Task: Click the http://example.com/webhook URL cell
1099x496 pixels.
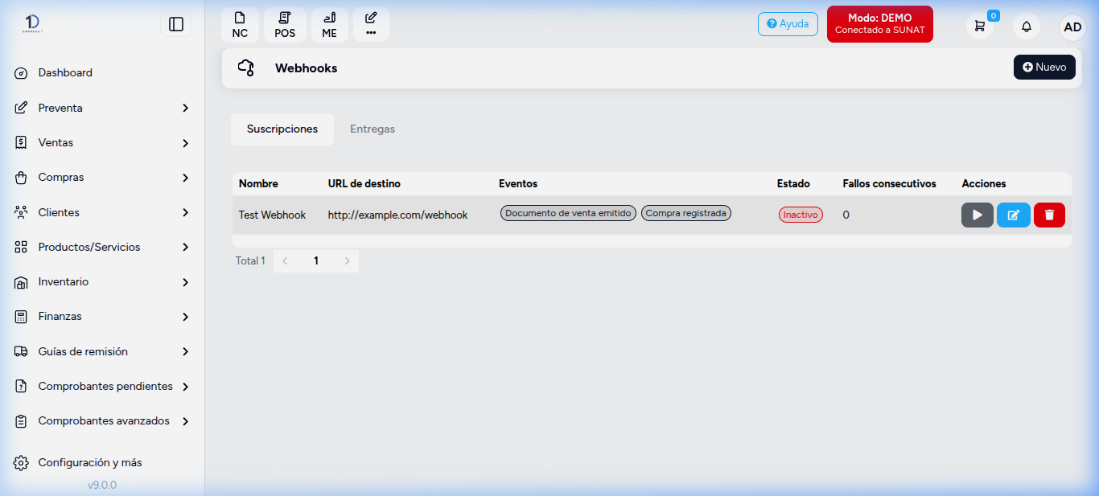Action: pyautogui.click(x=397, y=215)
